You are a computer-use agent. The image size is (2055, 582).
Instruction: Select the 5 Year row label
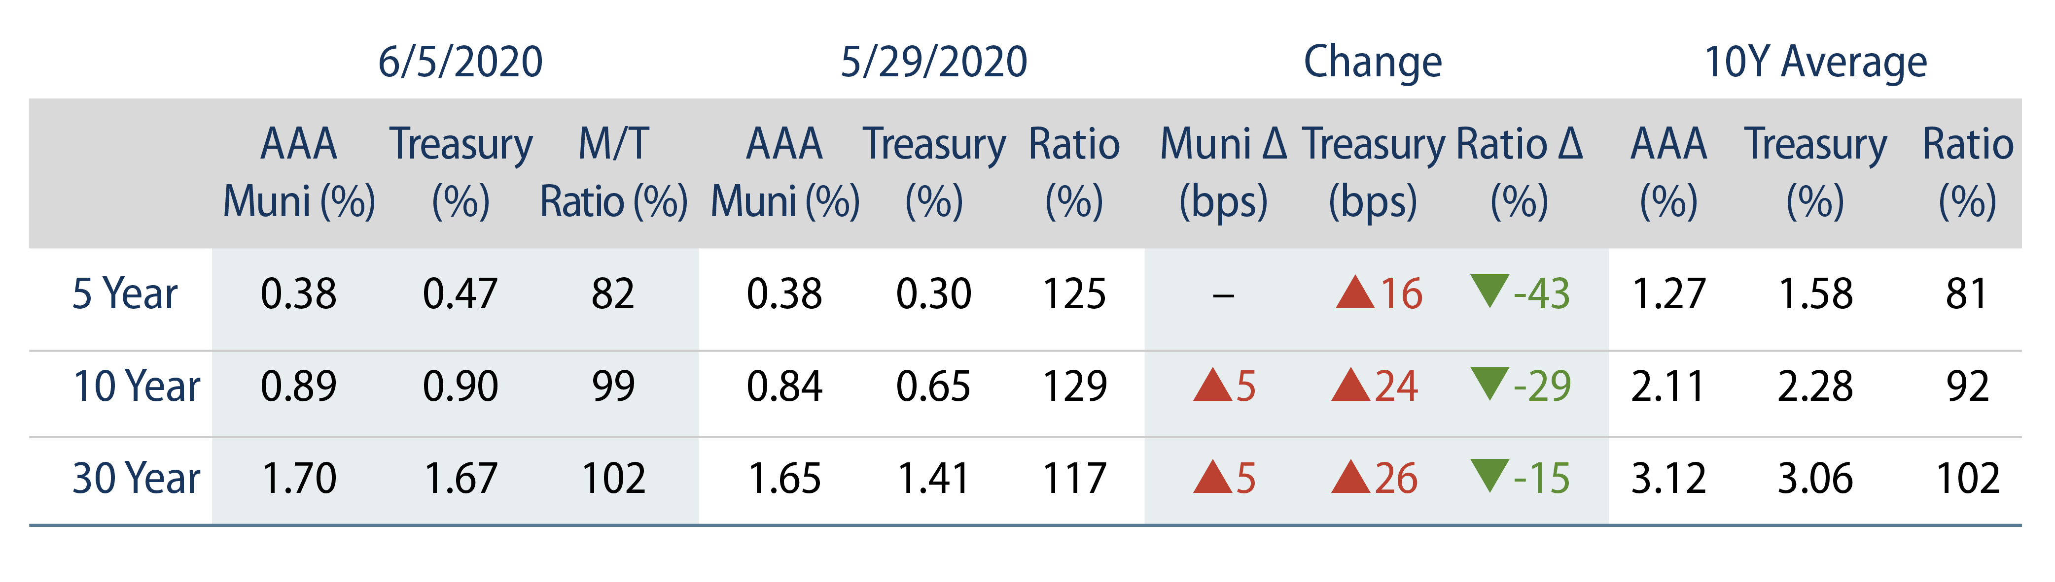124,294
